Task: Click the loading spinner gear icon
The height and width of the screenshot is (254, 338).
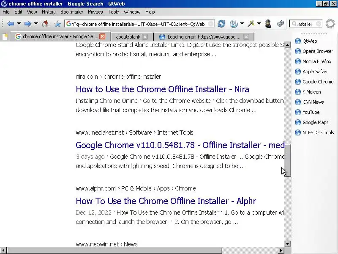Action: 330,24
